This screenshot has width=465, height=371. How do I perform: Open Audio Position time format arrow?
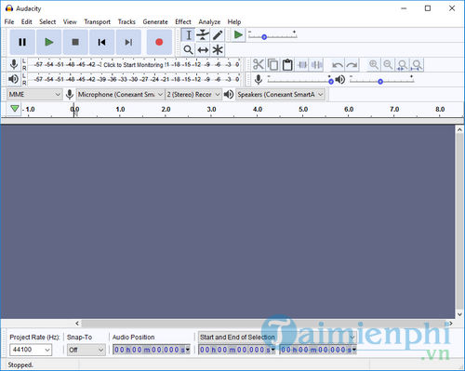(188, 350)
